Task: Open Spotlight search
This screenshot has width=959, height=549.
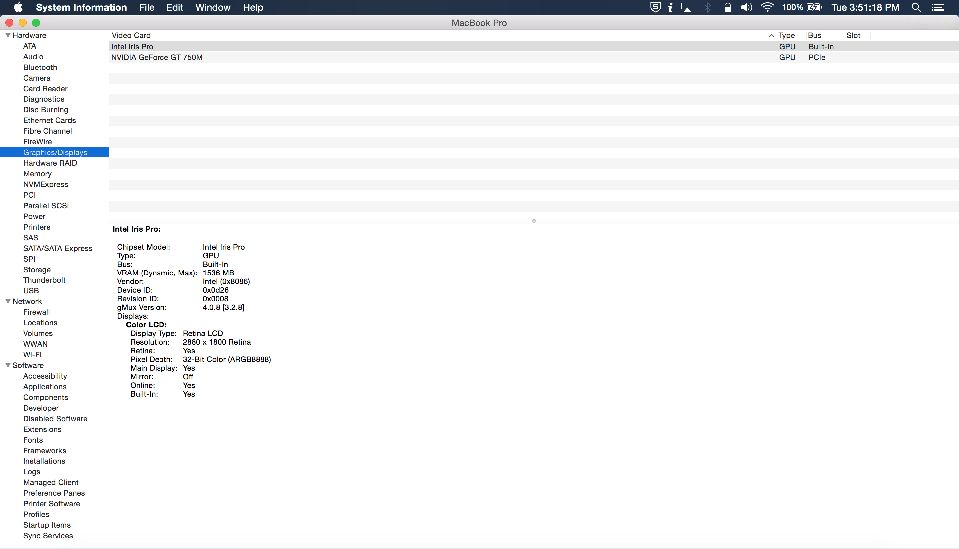Action: [x=916, y=7]
